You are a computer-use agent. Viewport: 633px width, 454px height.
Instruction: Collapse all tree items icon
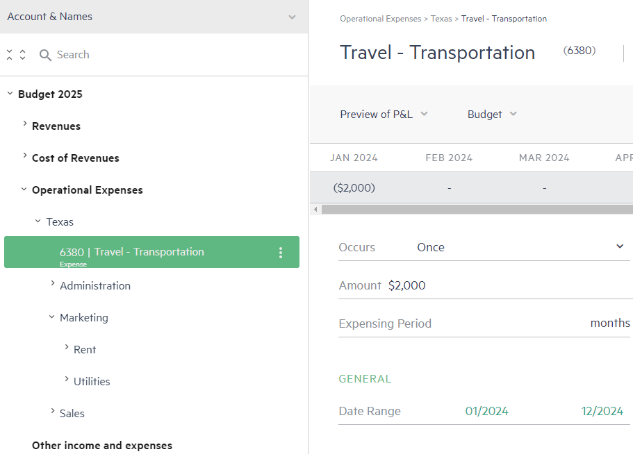[10, 54]
